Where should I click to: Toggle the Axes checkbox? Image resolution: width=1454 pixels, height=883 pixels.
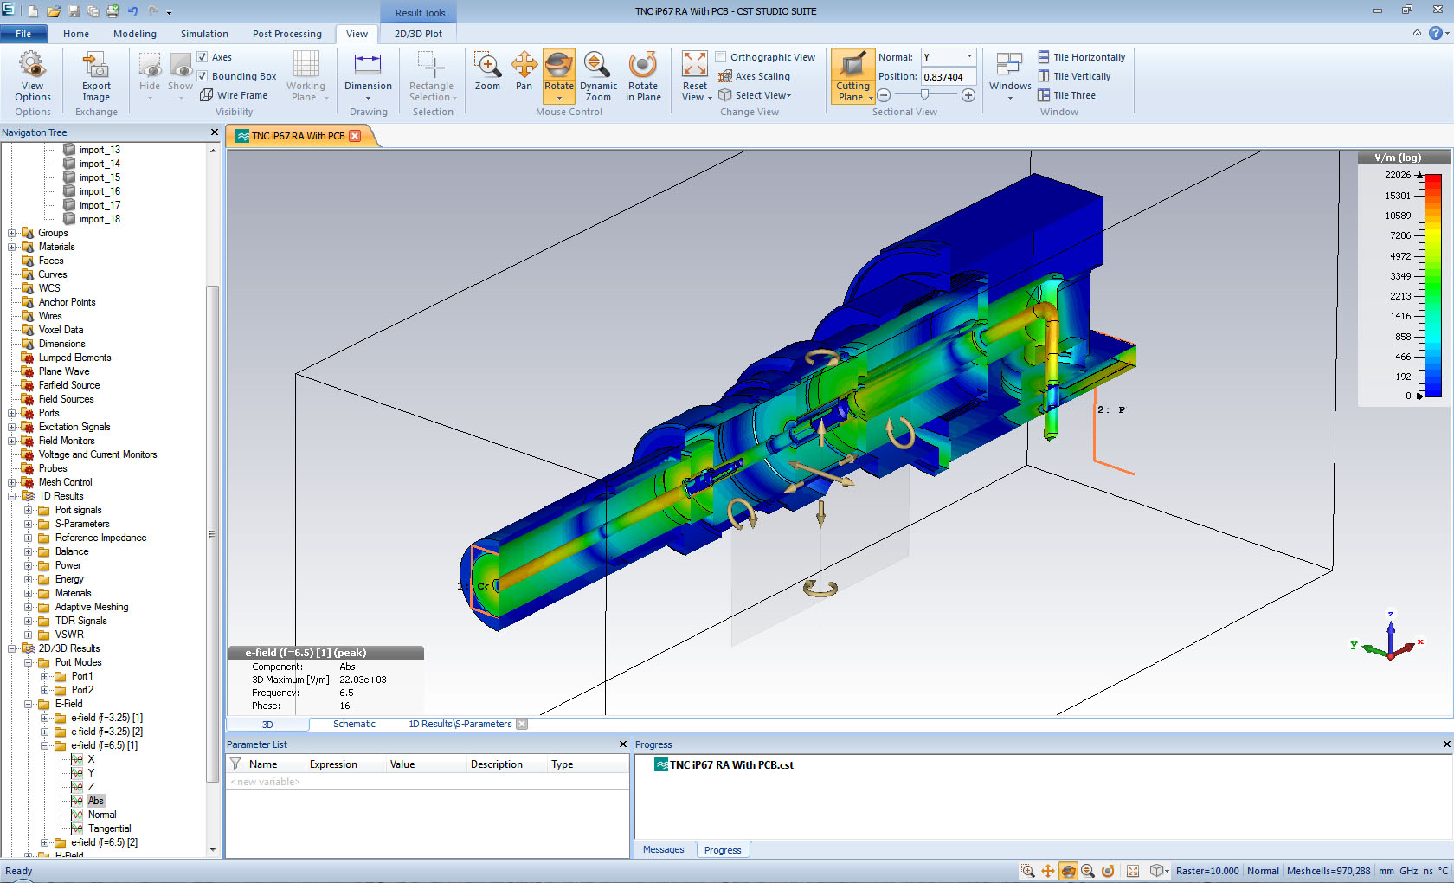tap(203, 57)
